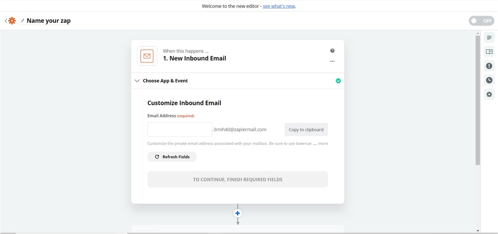The height and width of the screenshot is (234, 498).
Task: Click the pencil icon to rename zap
Action: [x=22, y=21]
